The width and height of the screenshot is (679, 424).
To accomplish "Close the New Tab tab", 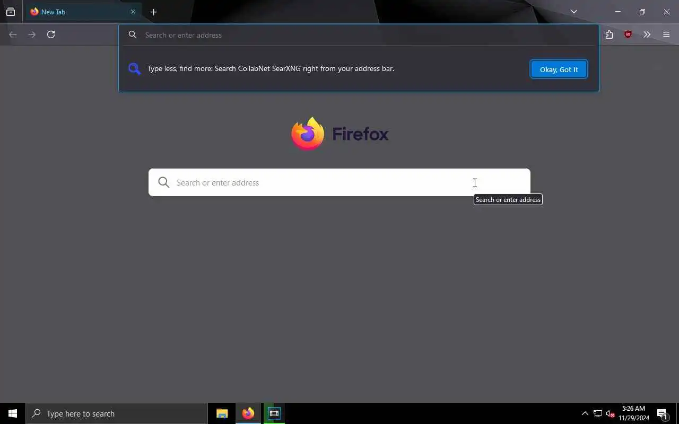I will 133,12.
